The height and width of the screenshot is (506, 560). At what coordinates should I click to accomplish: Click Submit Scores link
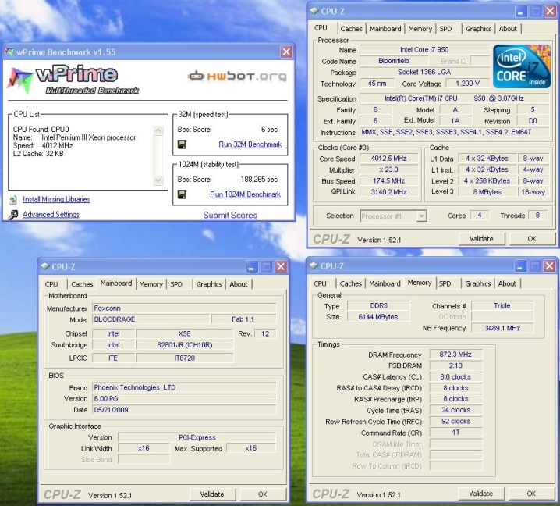(230, 215)
